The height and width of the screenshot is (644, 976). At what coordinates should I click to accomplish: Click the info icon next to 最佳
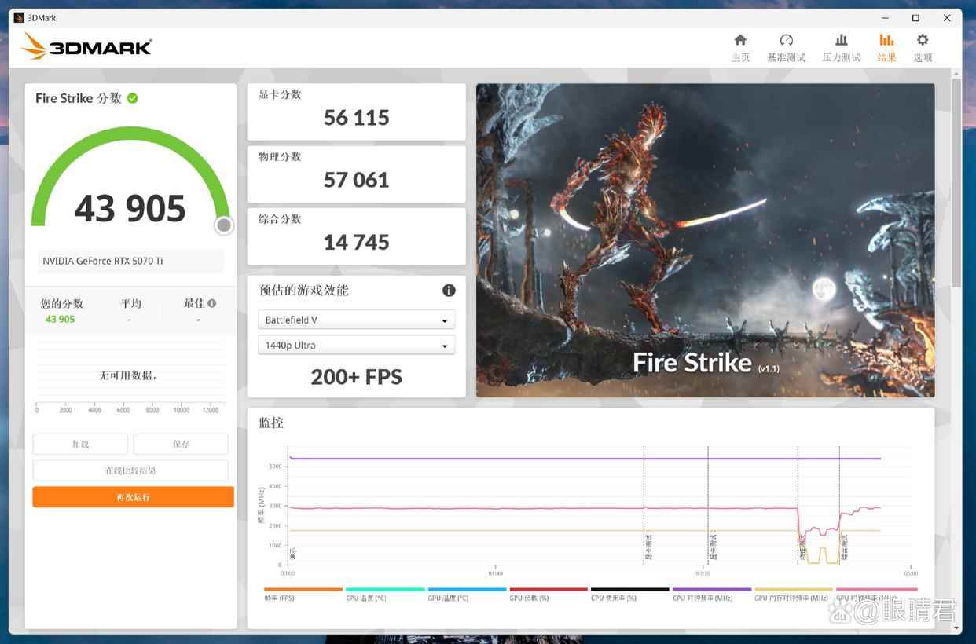tap(211, 303)
